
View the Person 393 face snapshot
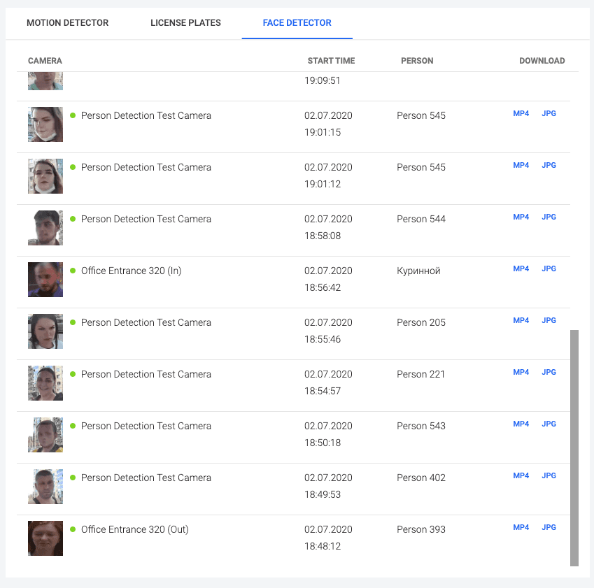(45, 538)
